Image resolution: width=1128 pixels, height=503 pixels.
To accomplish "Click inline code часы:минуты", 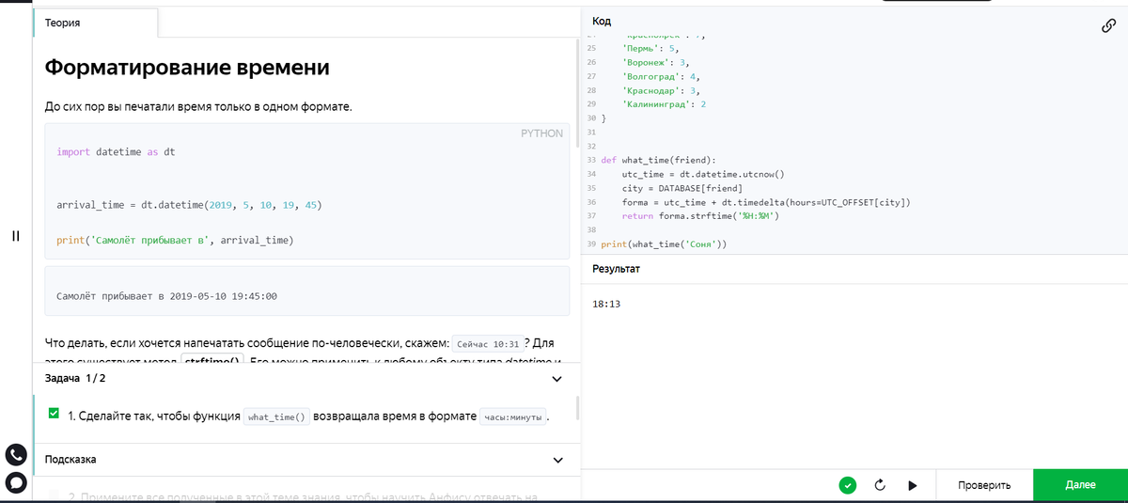I will click(x=512, y=417).
